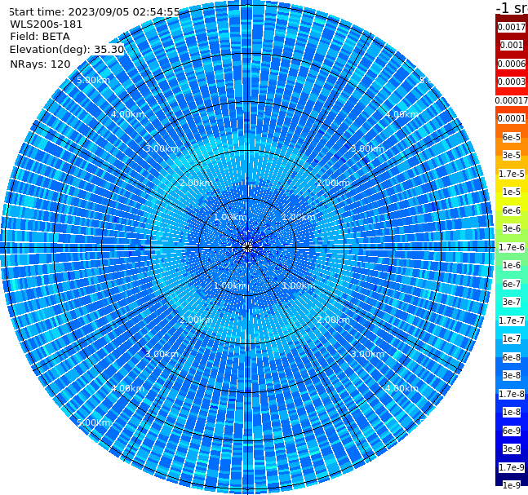The height and width of the screenshot is (495, 528).
Task: Select the WLS200s-181 instrument label
Action: click(47, 24)
